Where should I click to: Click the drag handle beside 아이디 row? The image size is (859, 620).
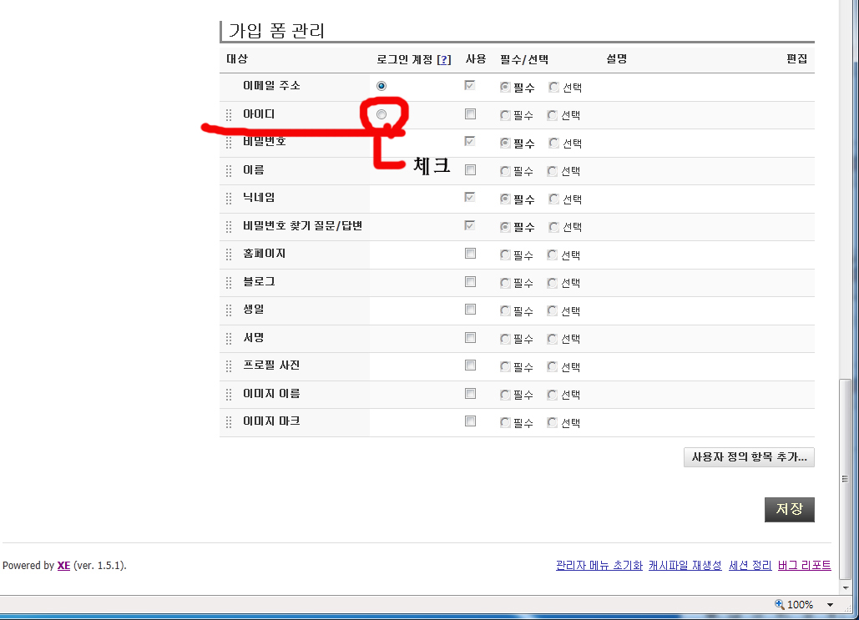coord(229,115)
